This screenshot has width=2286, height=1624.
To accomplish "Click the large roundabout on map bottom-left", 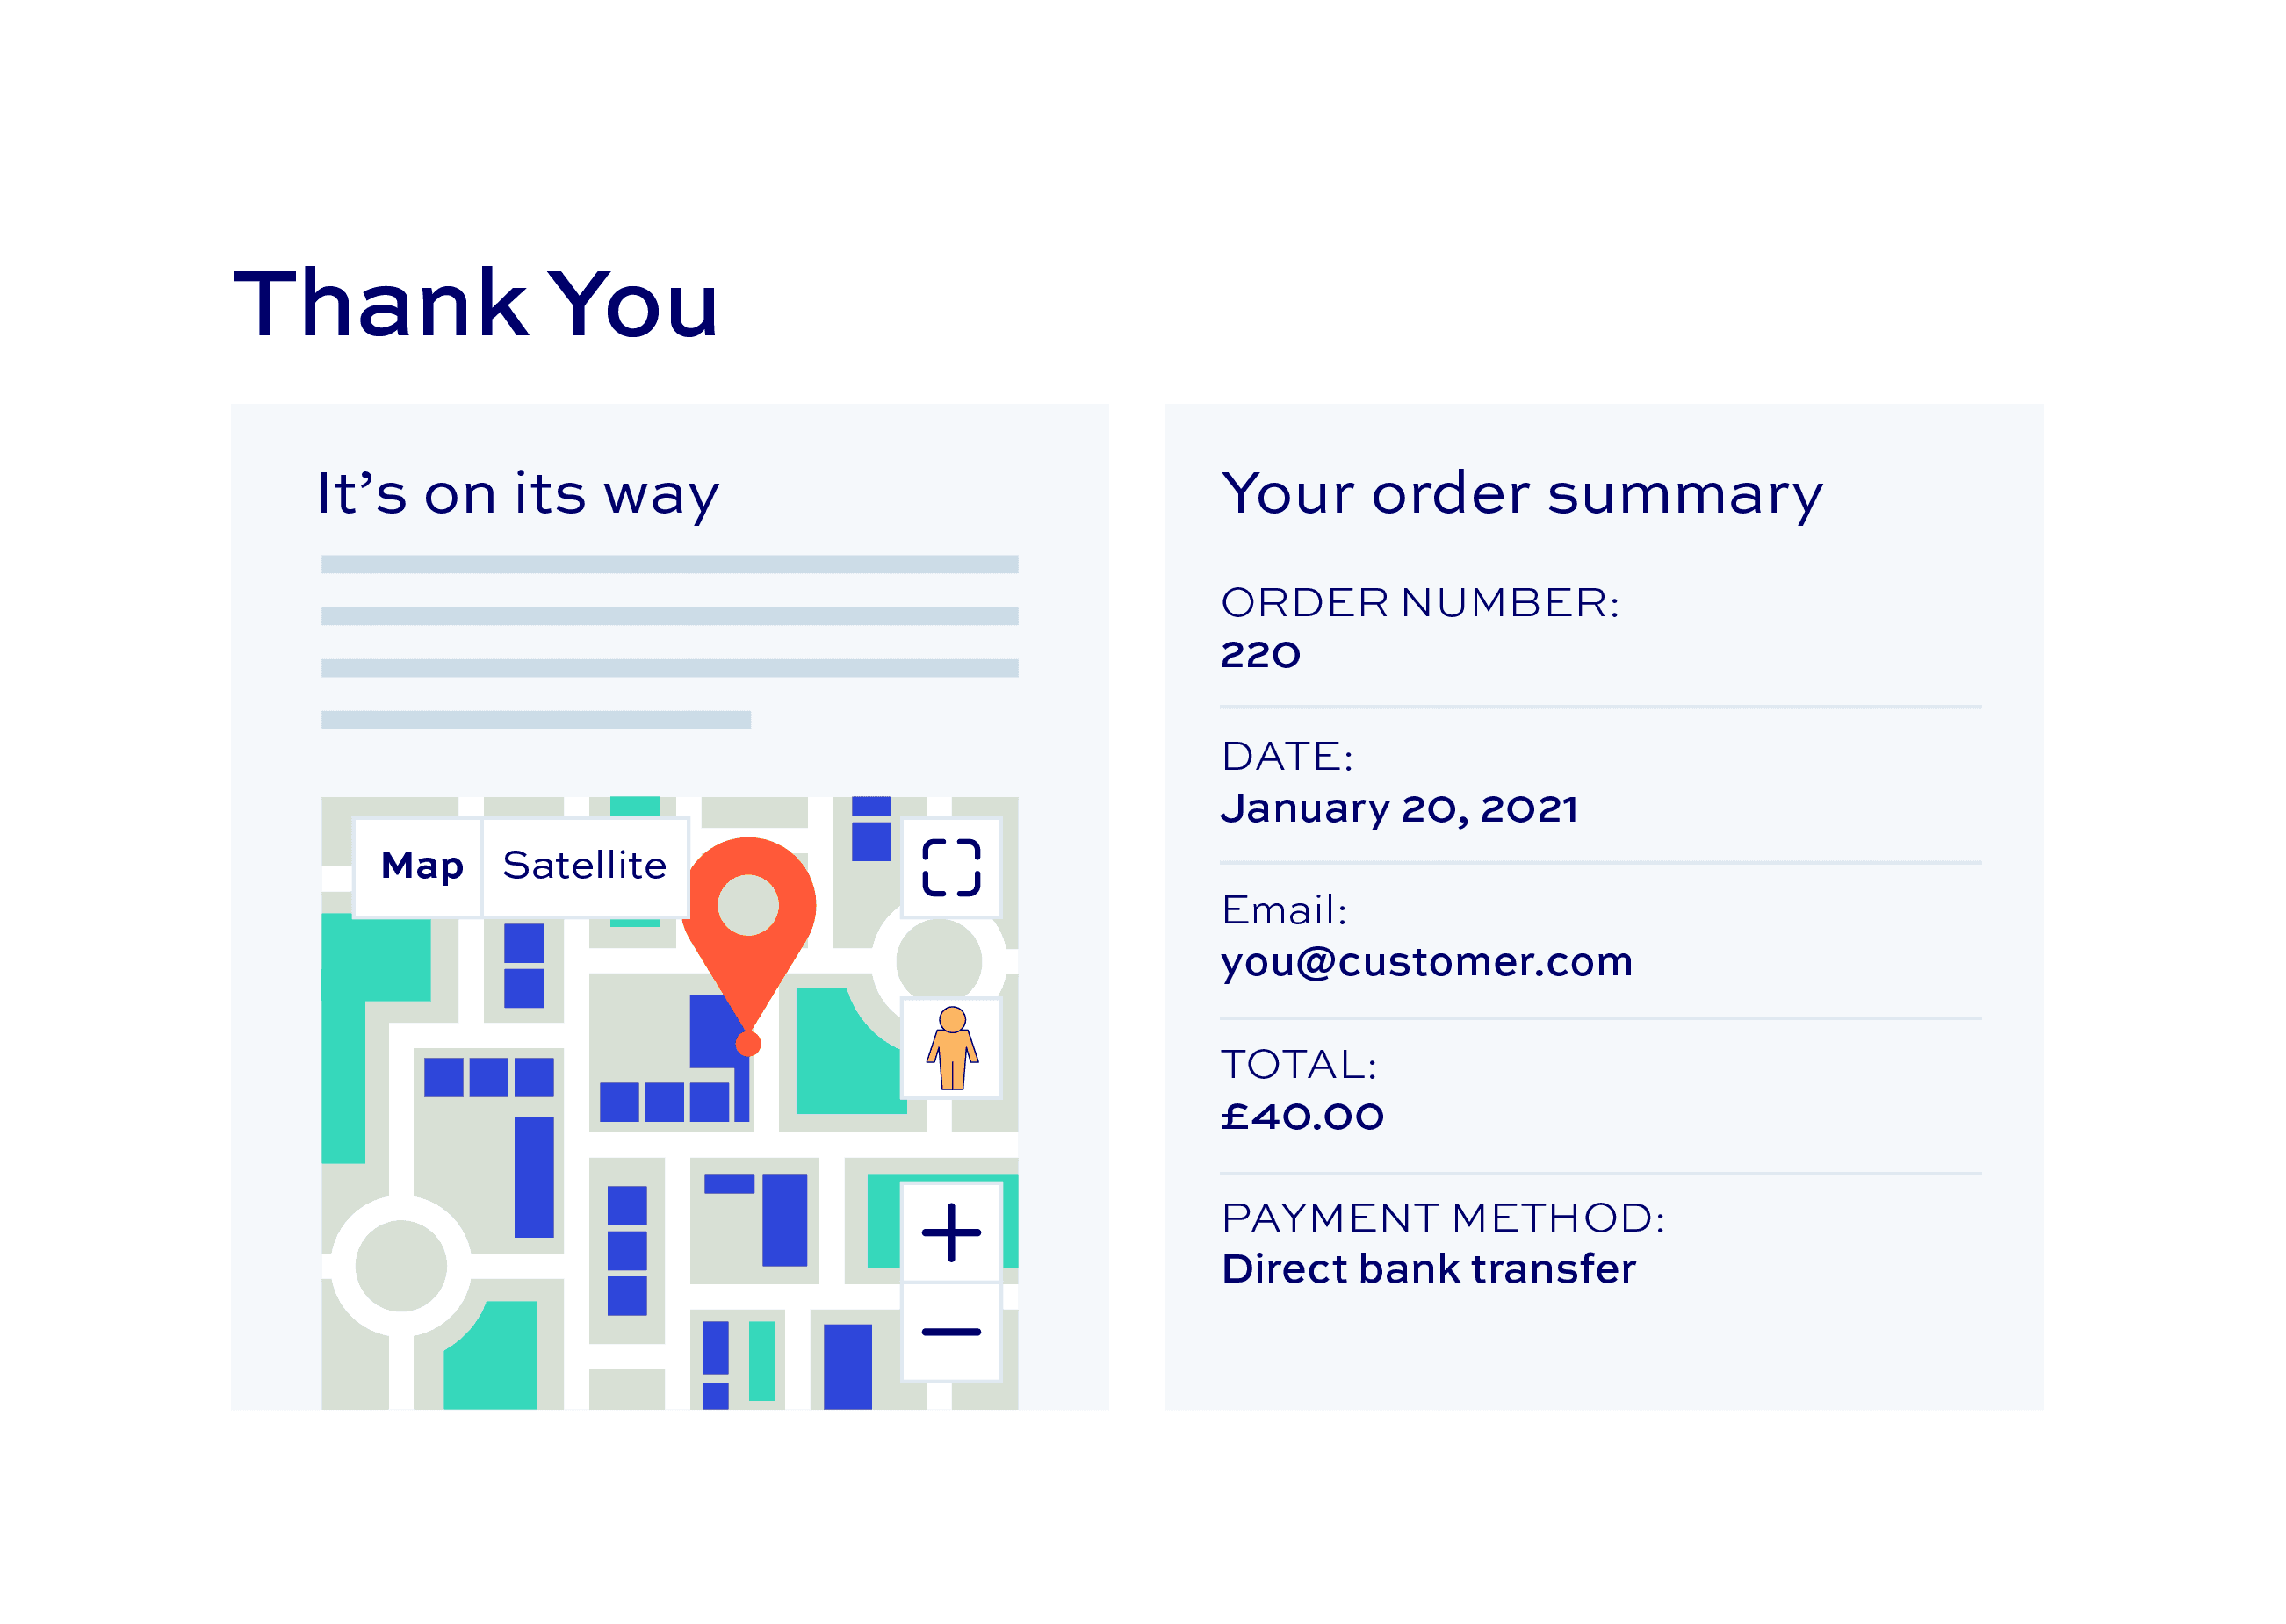I will click(401, 1266).
